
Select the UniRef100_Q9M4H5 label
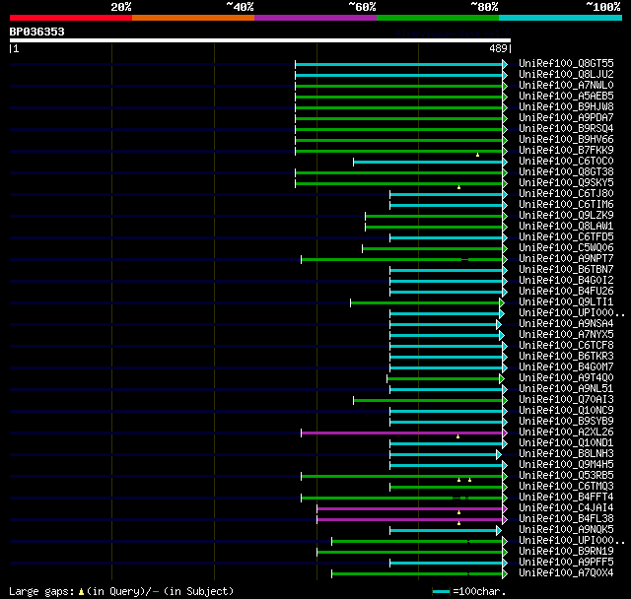pos(566,465)
